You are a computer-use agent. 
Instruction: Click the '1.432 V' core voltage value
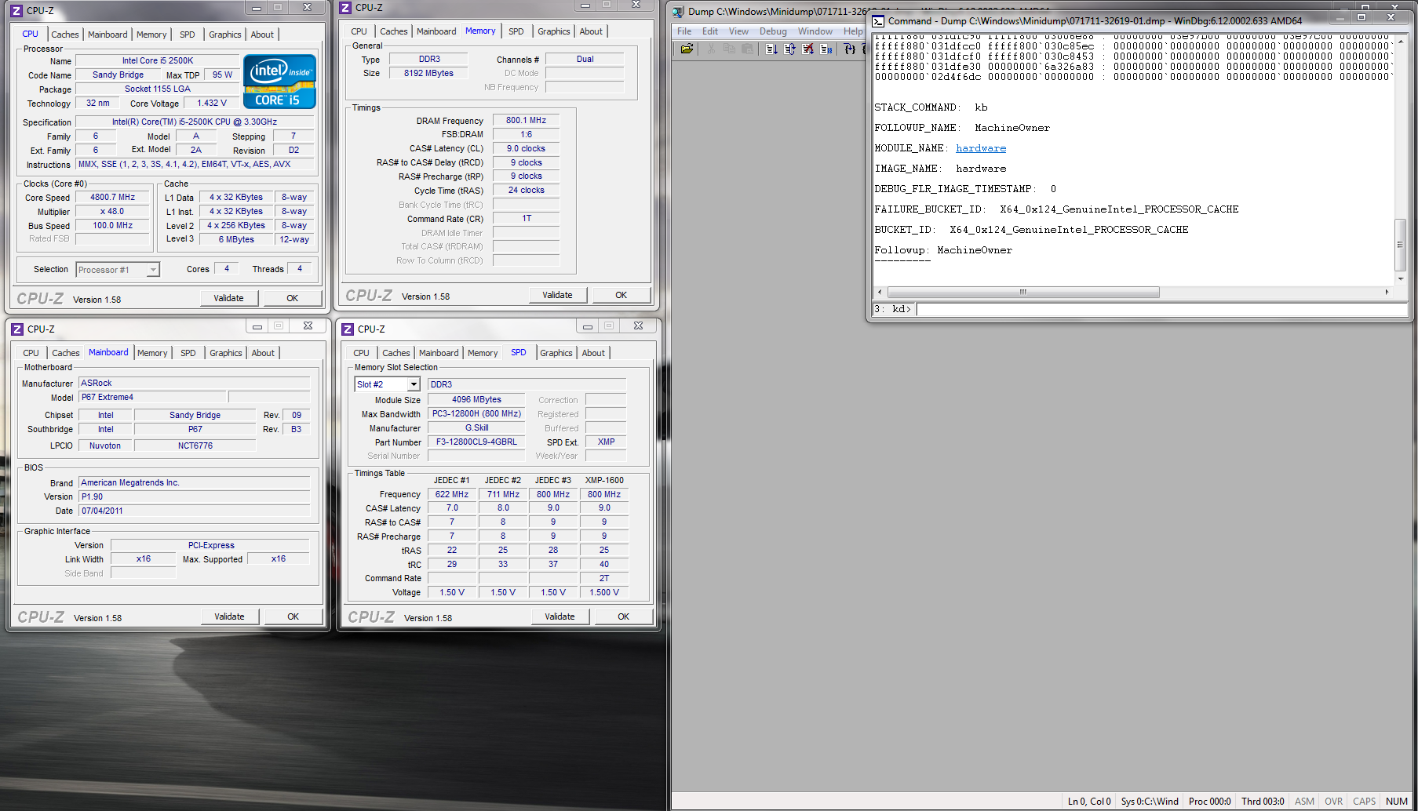coord(212,103)
